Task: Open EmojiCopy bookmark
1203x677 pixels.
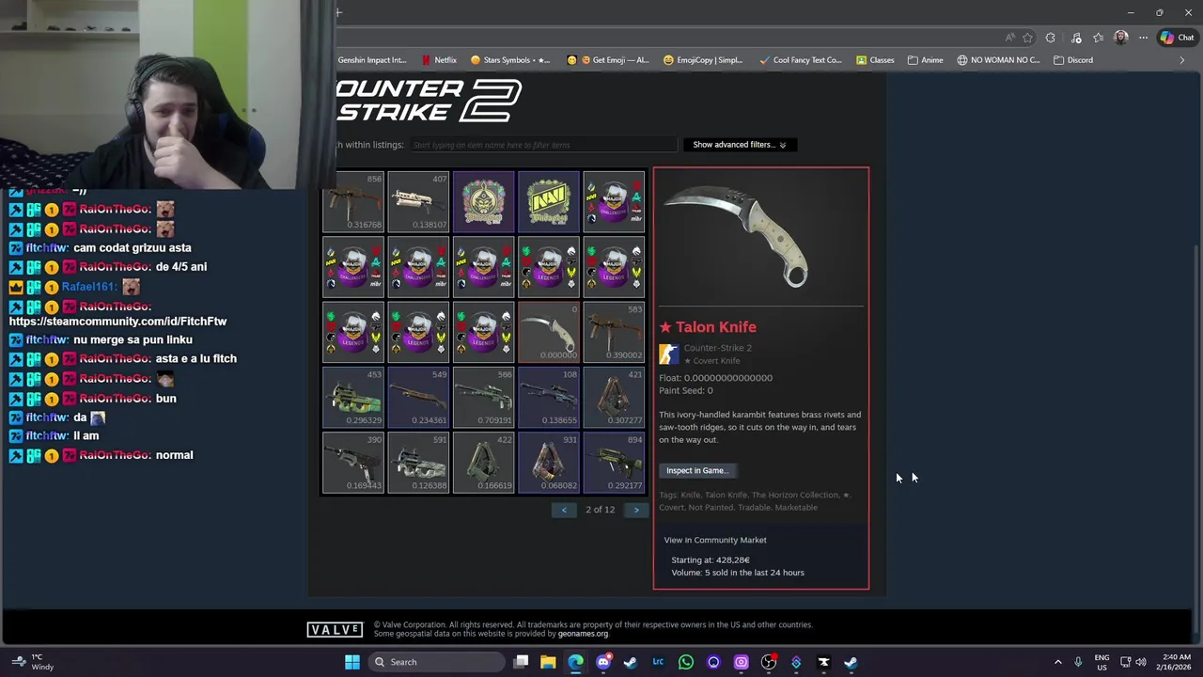Action: click(703, 60)
